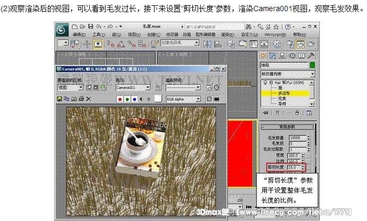Toggle the red channel button
This screenshot has height=221, width=367.
pos(120,99)
